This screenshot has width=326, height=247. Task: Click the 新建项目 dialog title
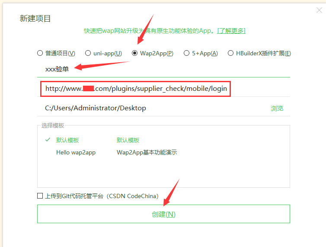click(35, 18)
